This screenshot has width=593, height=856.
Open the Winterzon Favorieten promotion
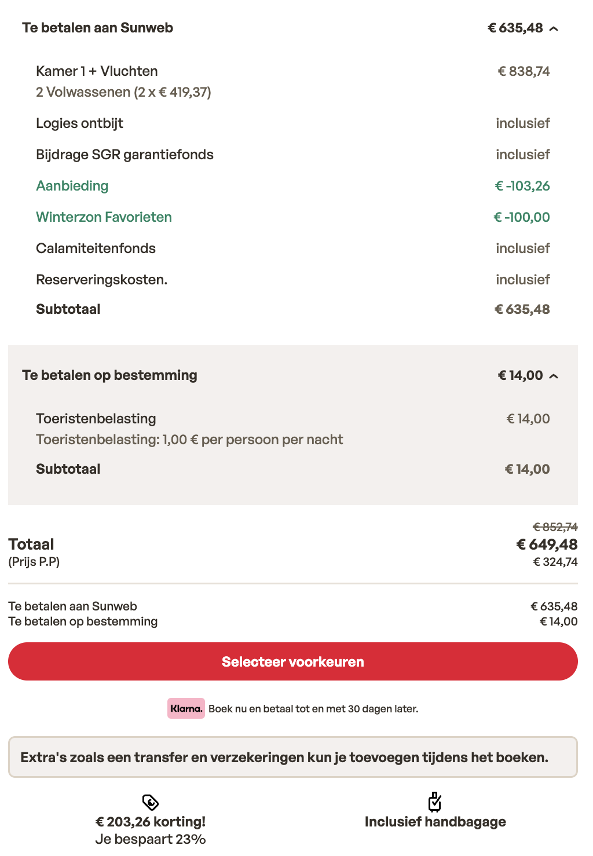point(104,217)
